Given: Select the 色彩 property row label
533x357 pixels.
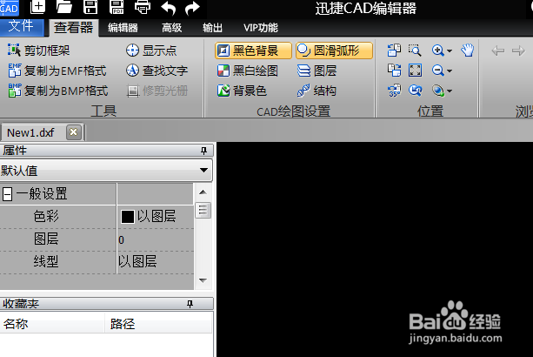Looking at the screenshot, I should click(46, 216).
